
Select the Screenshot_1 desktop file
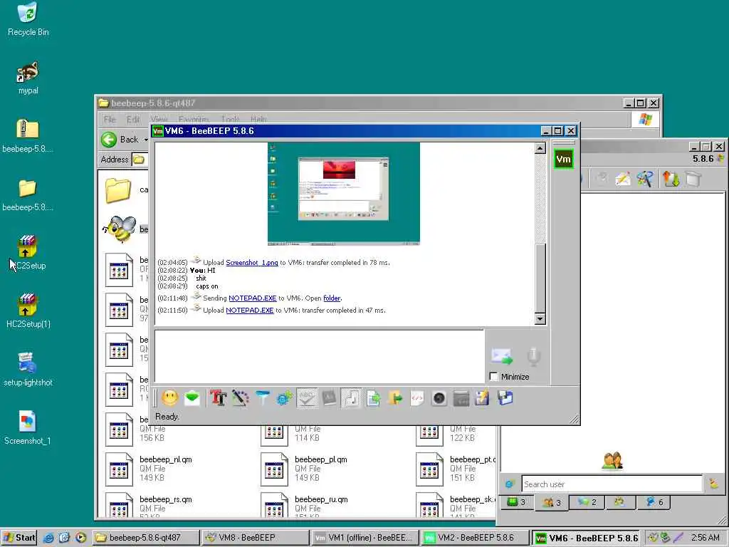coord(28,428)
